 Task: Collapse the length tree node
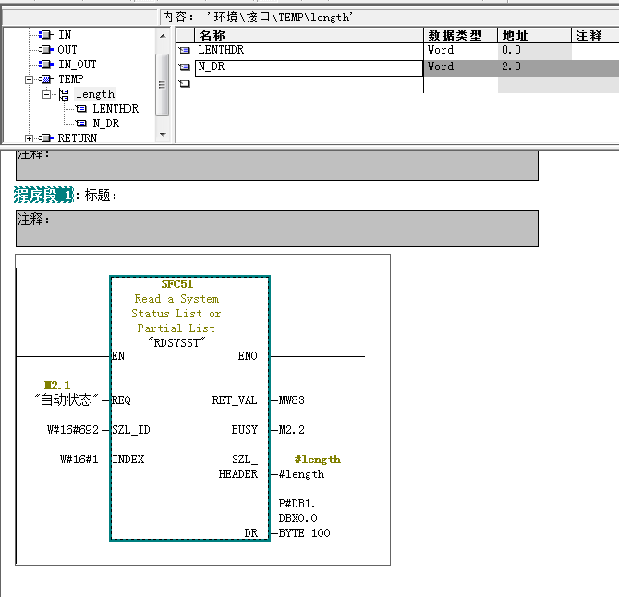click(46, 94)
